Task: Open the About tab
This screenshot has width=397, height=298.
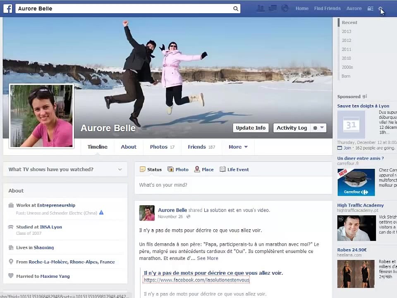Action: tap(129, 147)
